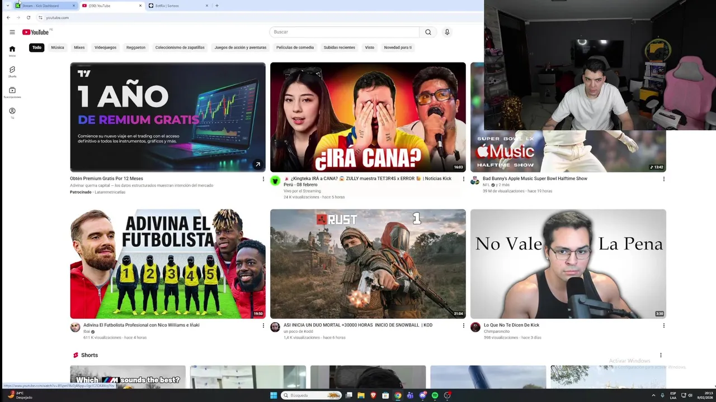Image resolution: width=716 pixels, height=402 pixels.
Task: Open 'Bad Bunny's Apple Music Super Bowl Halftime Show' title
Action: pyautogui.click(x=535, y=179)
